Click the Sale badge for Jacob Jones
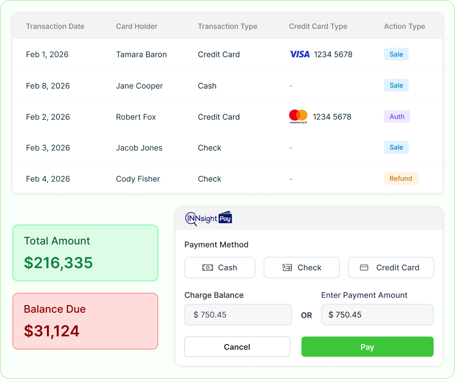 [396, 147]
